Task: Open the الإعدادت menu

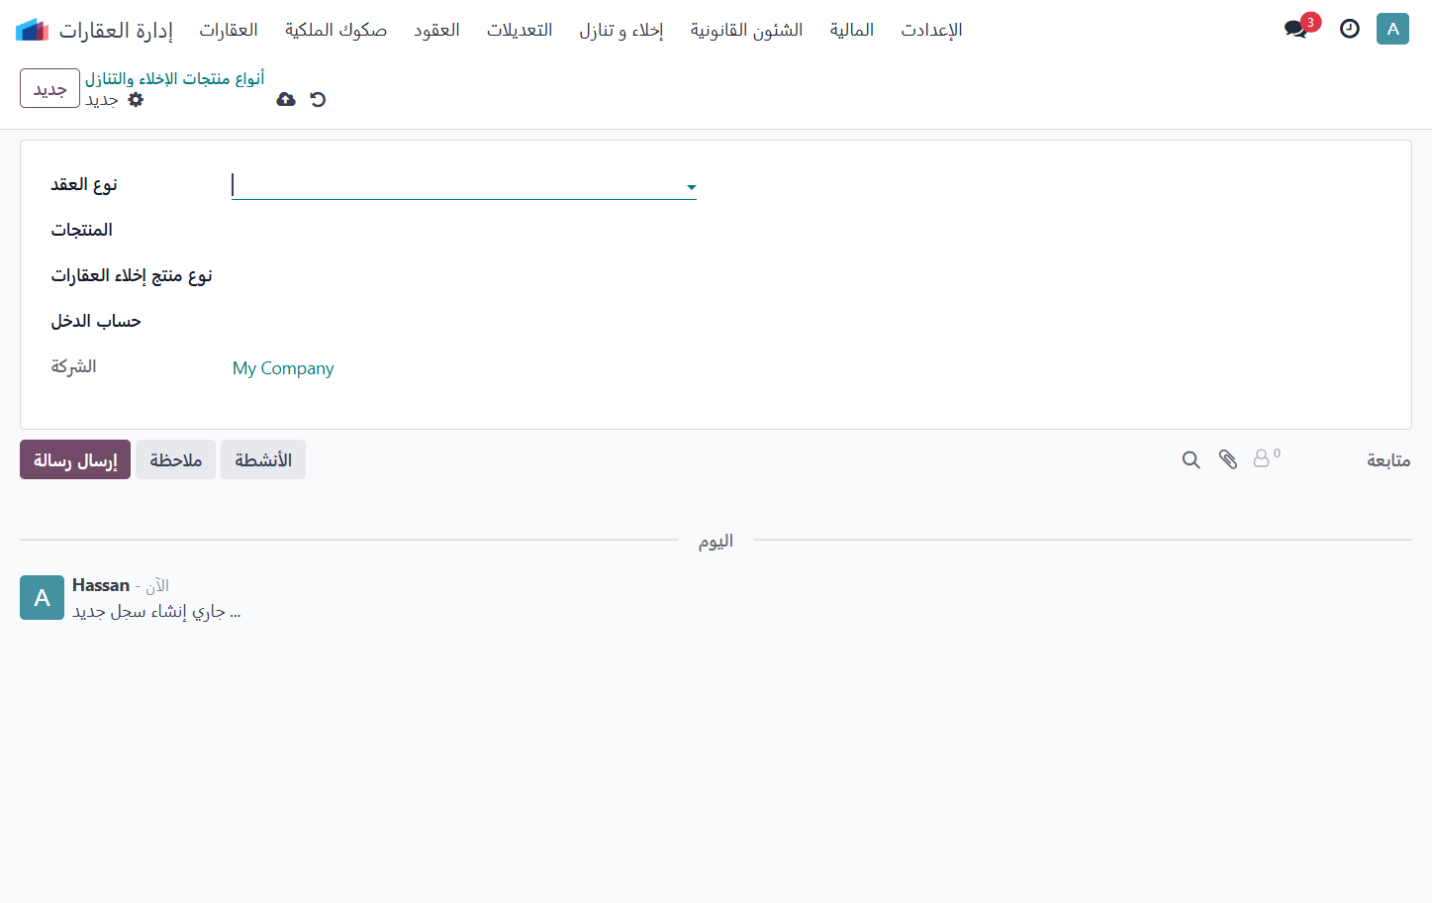Action: [931, 30]
